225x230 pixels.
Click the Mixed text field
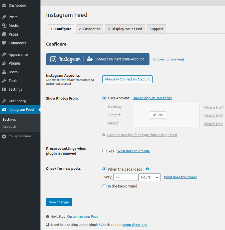(166, 123)
